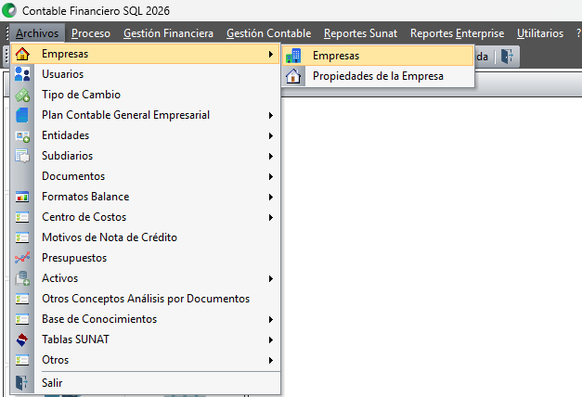Open the Reportes Enterprise menu
Image resolution: width=582 pixels, height=397 pixels.
pos(458,33)
